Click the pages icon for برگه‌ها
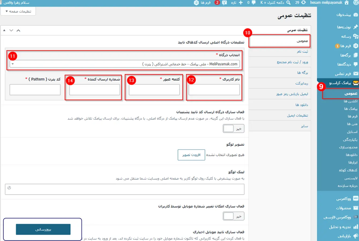Screen dimensions: 359x241 click(356, 55)
